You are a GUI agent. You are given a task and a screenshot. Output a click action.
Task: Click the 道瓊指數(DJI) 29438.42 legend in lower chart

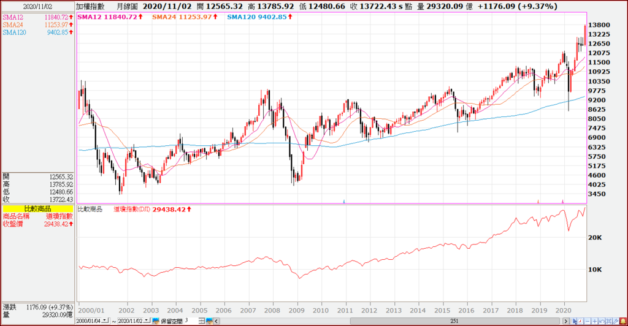click(x=152, y=209)
